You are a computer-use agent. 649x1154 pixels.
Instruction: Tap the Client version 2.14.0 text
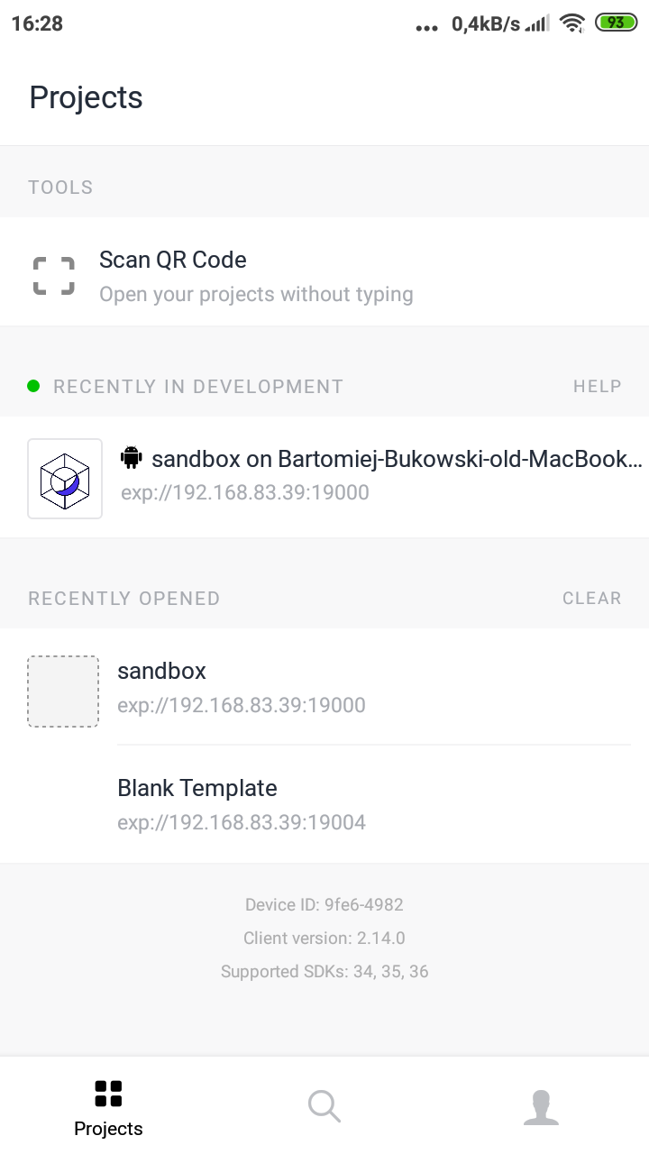coord(324,938)
